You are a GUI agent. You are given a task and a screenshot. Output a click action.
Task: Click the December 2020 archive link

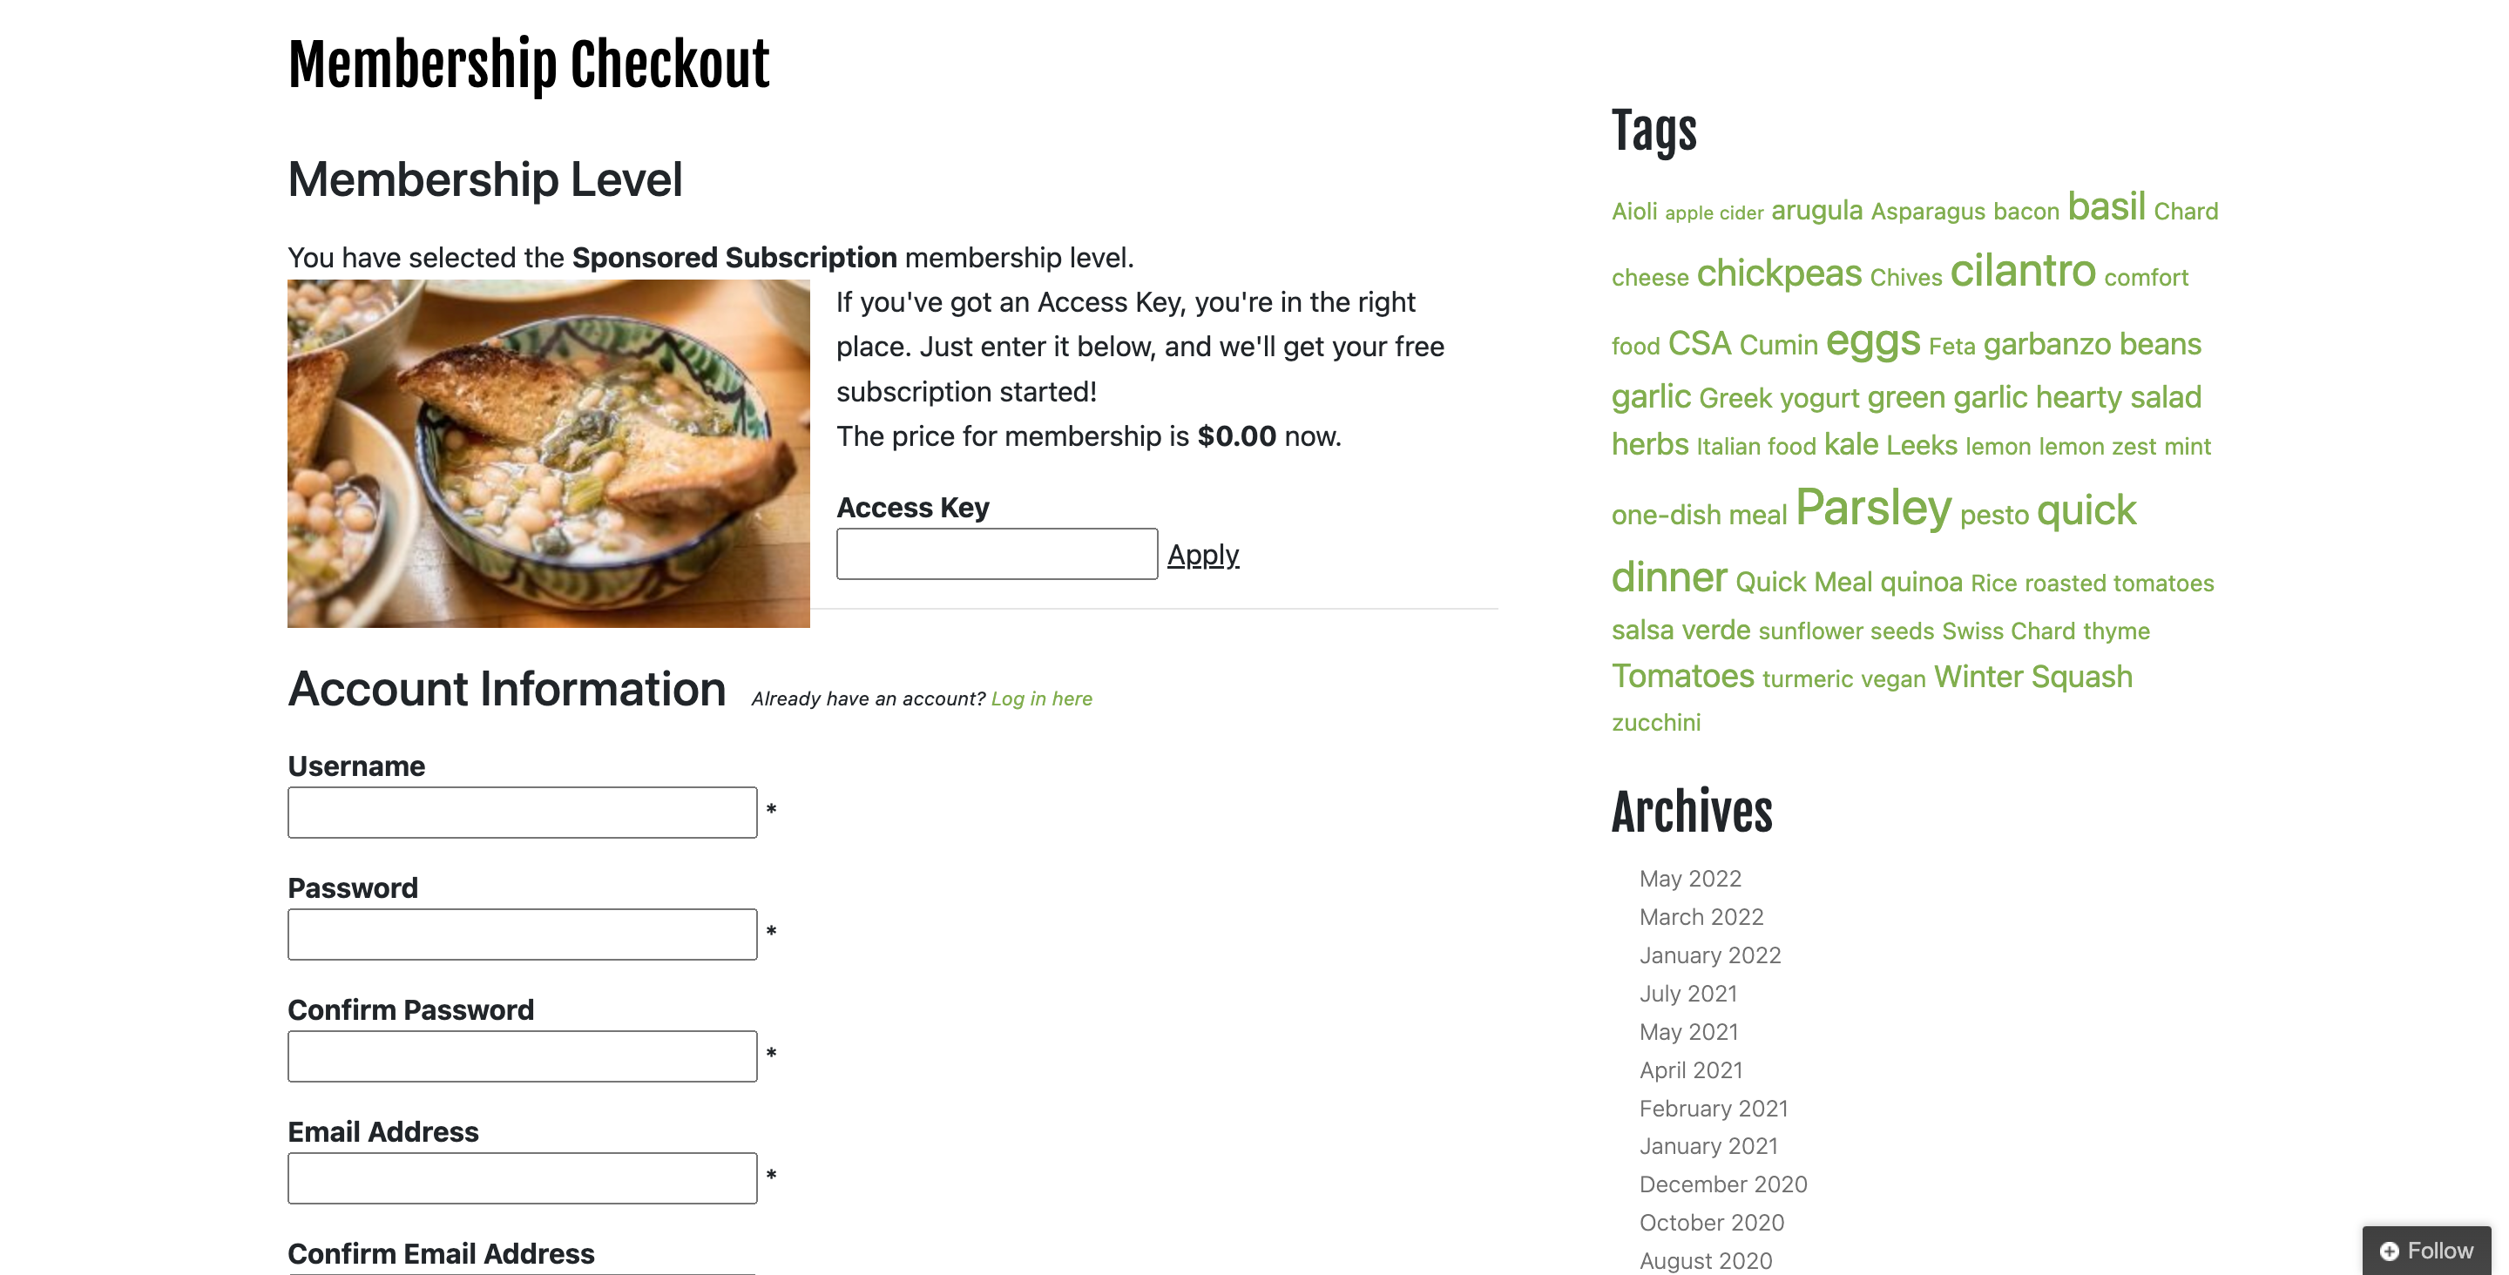[x=1722, y=1183]
